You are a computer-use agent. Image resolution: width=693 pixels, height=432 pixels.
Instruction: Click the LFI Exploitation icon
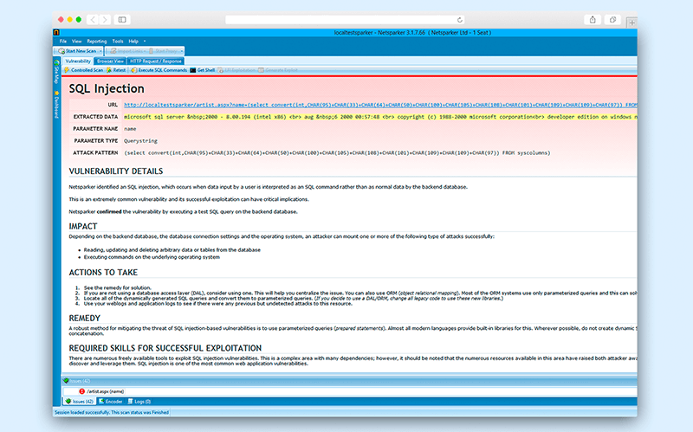coord(221,70)
